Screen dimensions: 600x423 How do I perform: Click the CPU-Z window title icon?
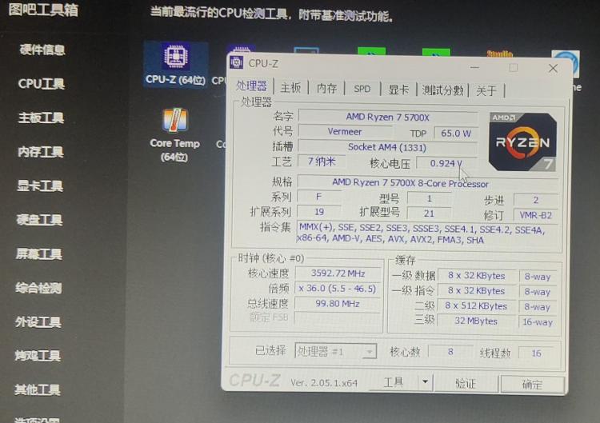pos(237,62)
